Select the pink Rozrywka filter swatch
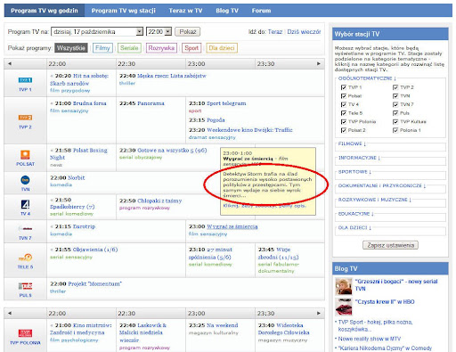This screenshot has height=352, width=456. pos(161,48)
